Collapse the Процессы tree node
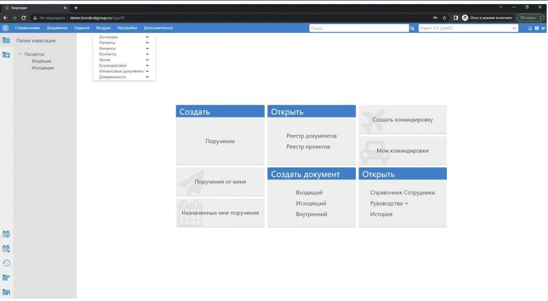 pos(20,54)
